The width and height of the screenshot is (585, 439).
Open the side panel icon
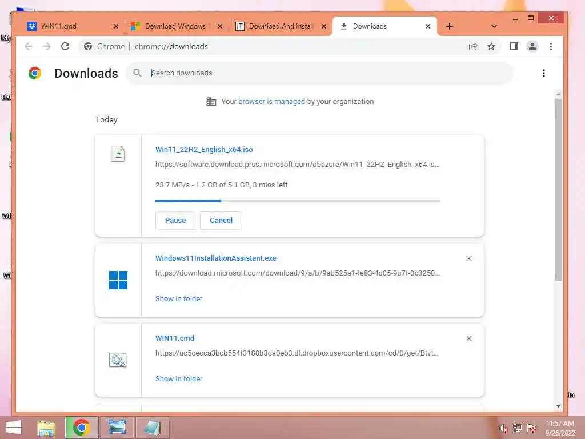click(514, 46)
